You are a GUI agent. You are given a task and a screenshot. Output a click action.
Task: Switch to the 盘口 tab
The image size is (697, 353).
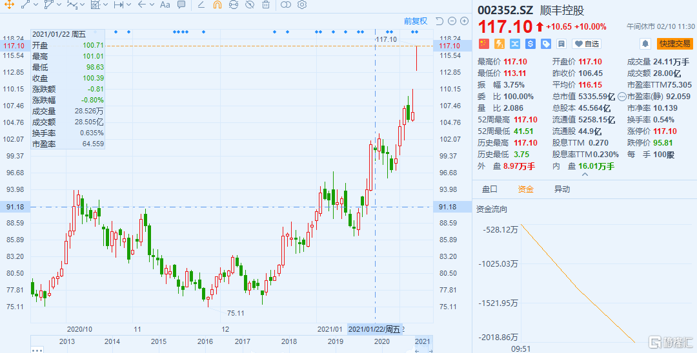click(x=489, y=189)
